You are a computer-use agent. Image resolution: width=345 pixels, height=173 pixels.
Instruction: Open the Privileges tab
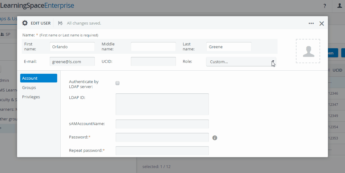pos(31,97)
